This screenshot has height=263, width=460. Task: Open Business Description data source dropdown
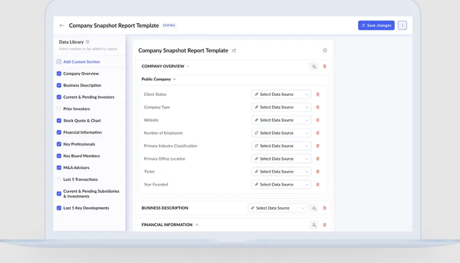277,208
